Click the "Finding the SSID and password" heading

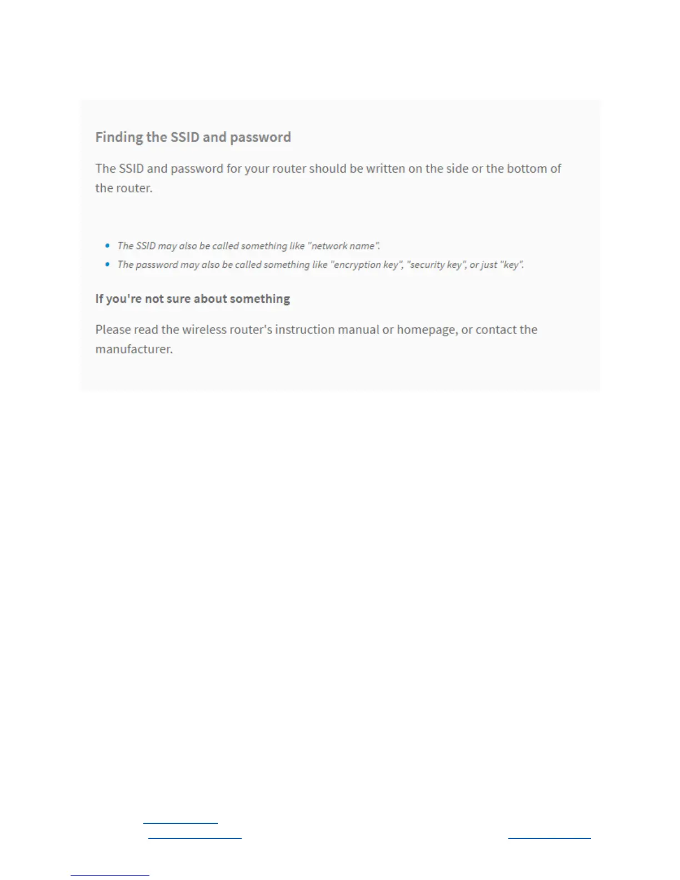[x=193, y=137]
